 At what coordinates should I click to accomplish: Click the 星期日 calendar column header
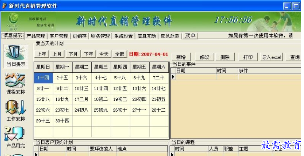coord(43,67)
